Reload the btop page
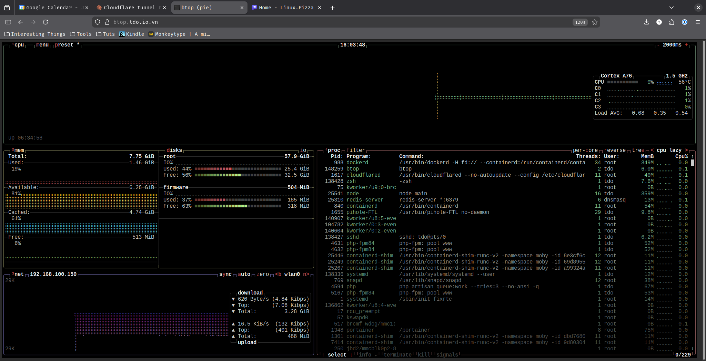This screenshot has height=361, width=706. pyautogui.click(x=46, y=22)
